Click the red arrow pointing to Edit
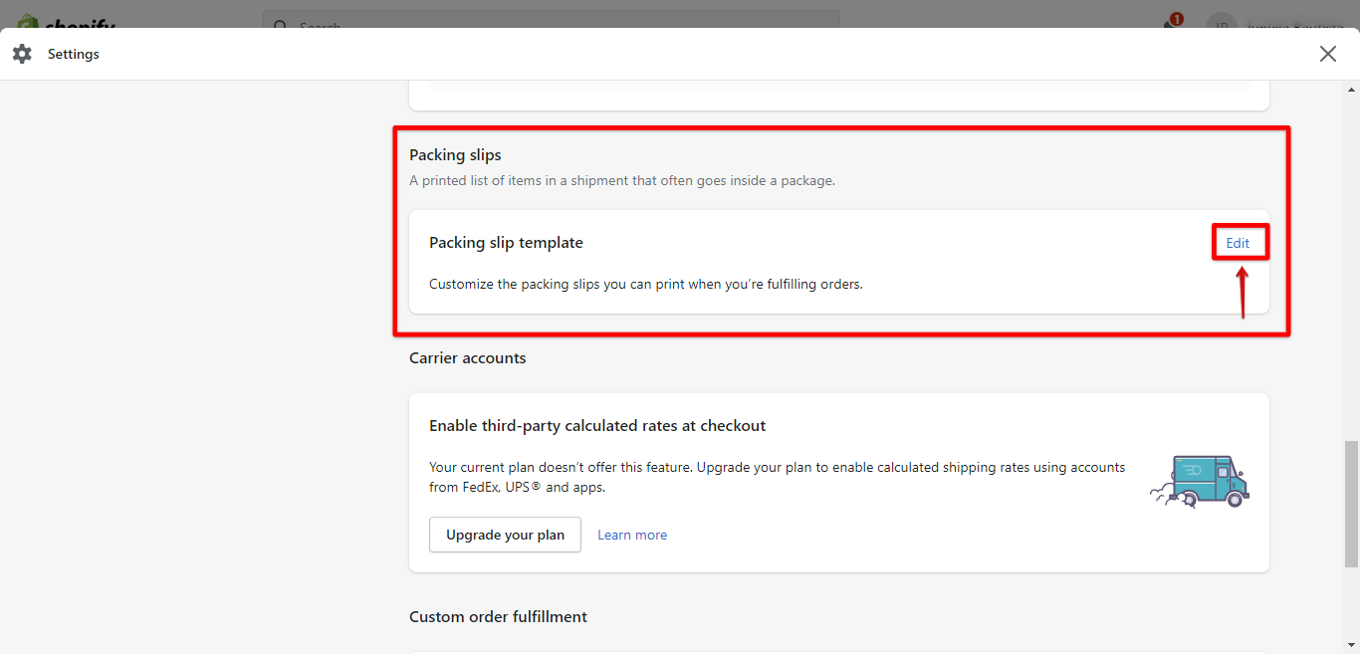Viewport: 1360px width, 654px height. 1243,292
